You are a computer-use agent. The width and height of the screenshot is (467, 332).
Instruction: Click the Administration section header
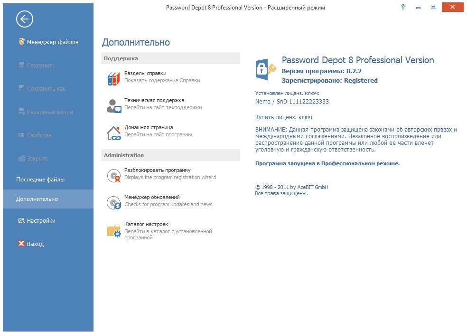click(x=170, y=155)
